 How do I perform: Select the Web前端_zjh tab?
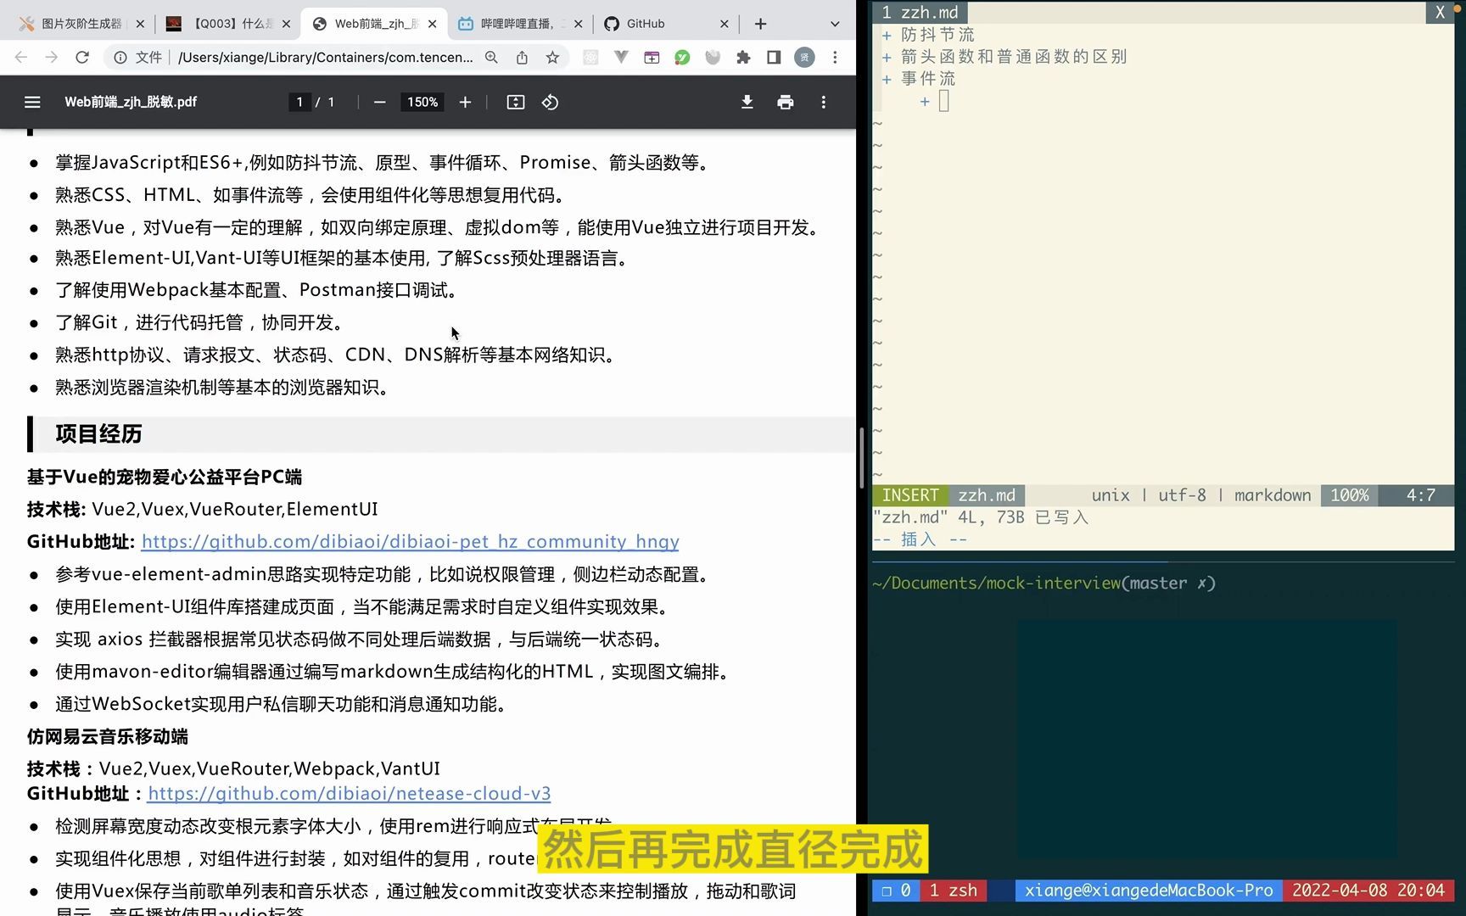[x=376, y=24]
